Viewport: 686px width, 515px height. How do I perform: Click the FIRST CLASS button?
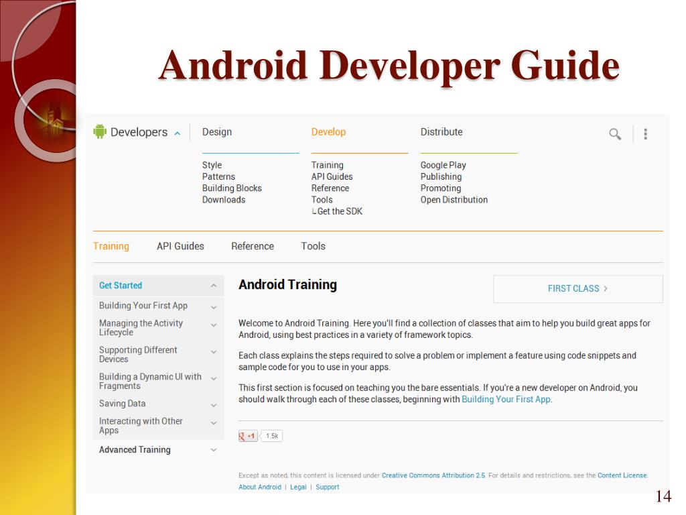pyautogui.click(x=578, y=288)
